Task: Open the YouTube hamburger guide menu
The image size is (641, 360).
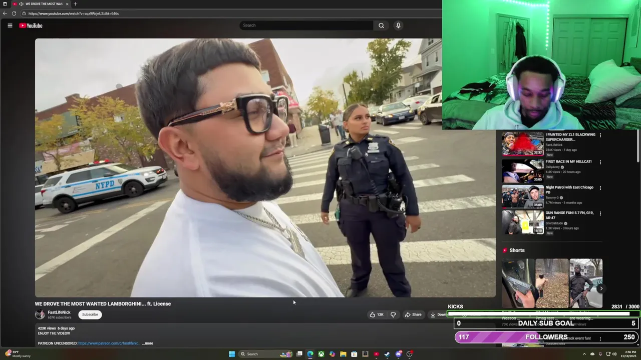Action: click(10, 25)
